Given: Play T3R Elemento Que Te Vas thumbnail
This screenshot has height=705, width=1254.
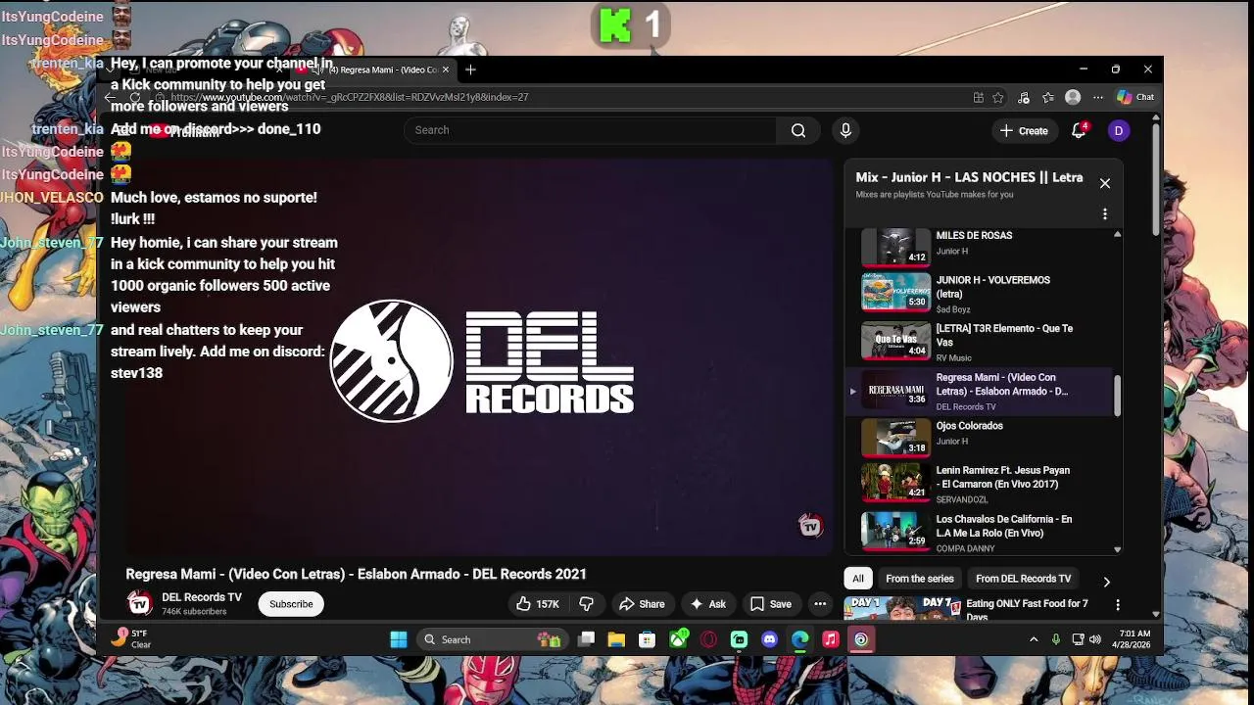Looking at the screenshot, I should [x=895, y=340].
